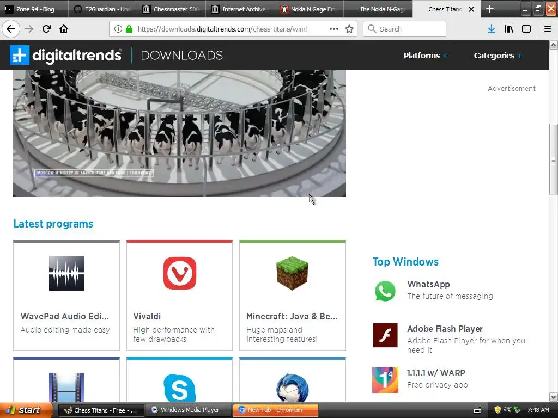Click the Top Windows heading
Viewport: 558px width, 418px height.
click(405, 262)
